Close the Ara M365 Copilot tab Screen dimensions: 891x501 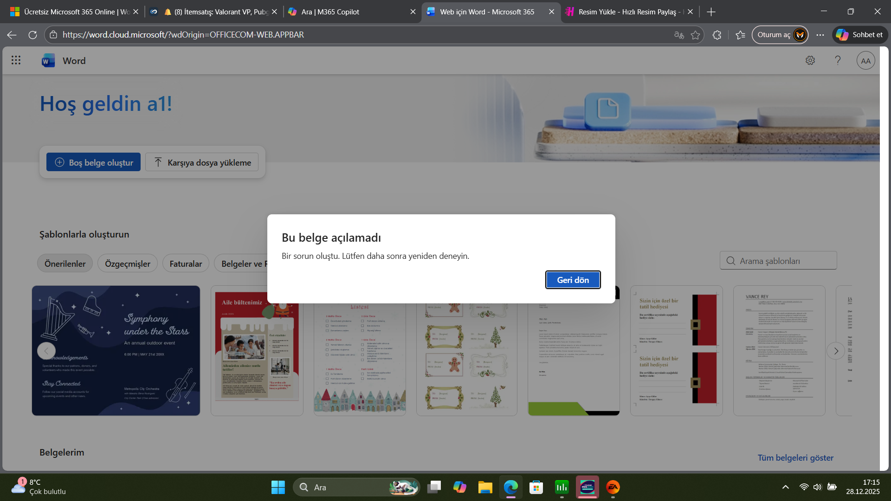[413, 12]
